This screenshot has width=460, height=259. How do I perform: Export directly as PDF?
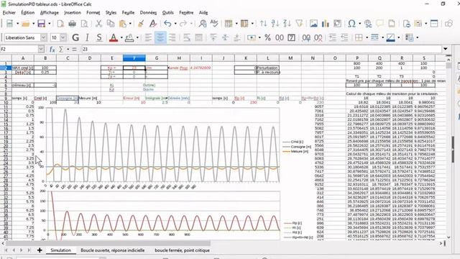click(60, 24)
